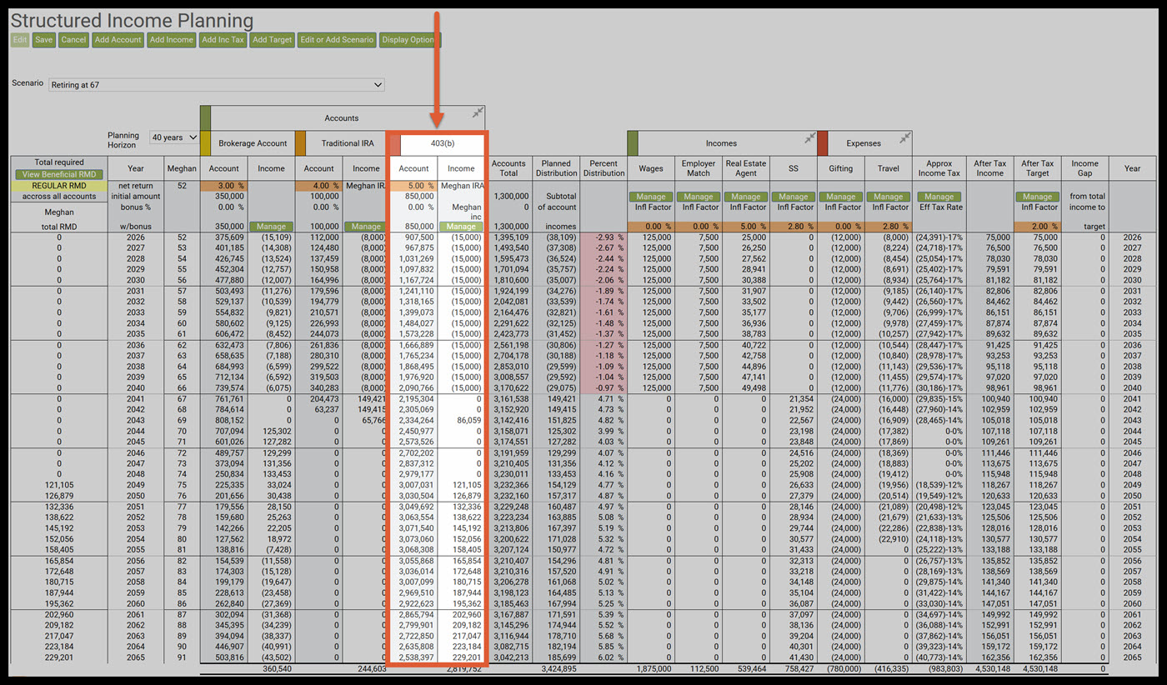Image resolution: width=1167 pixels, height=685 pixels.
Task: Click Manage under Brokerage Account income
Action: click(271, 226)
